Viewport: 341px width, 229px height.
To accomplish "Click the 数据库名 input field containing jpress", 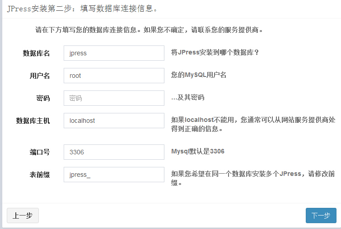I will point(114,53).
